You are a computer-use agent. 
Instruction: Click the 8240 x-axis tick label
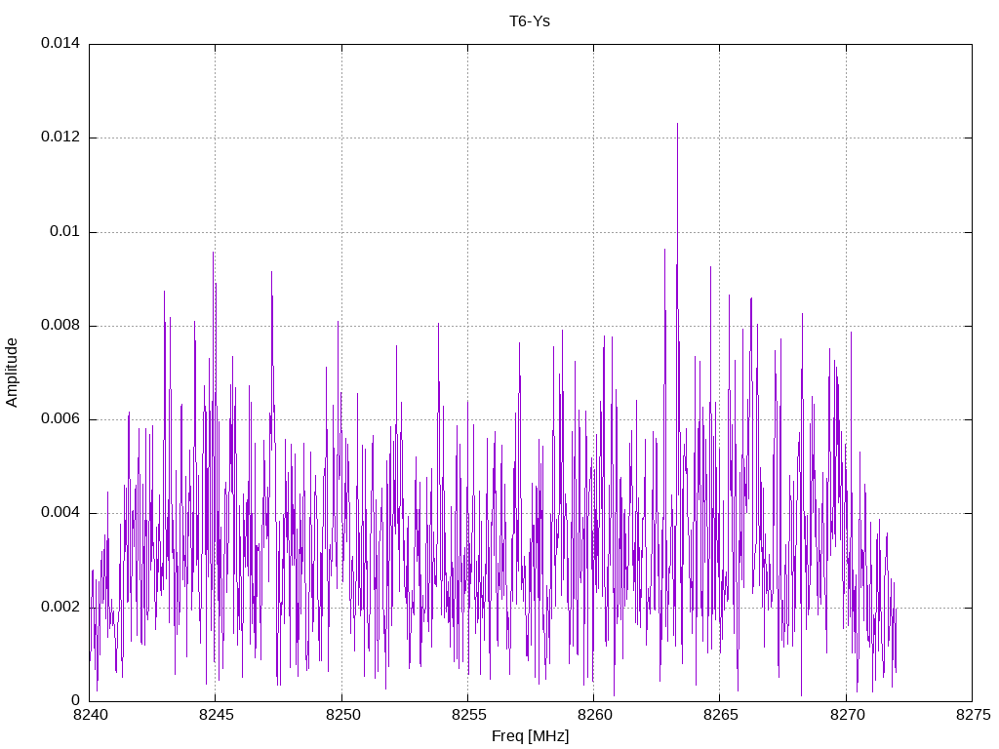pyautogui.click(x=90, y=715)
